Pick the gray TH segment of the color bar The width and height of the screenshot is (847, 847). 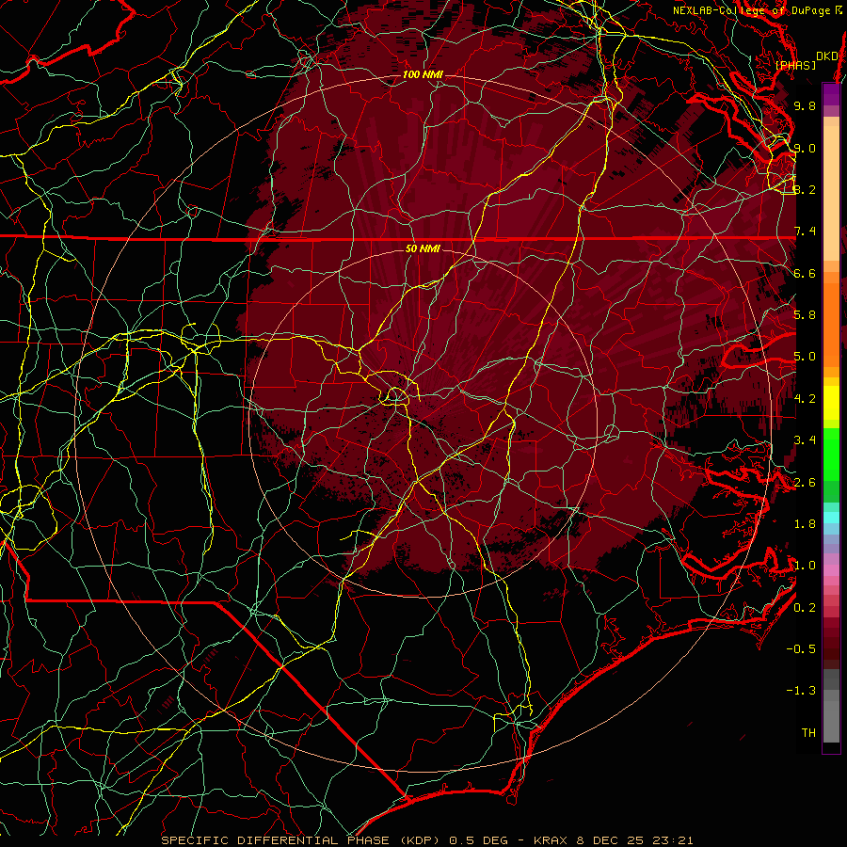click(831, 716)
